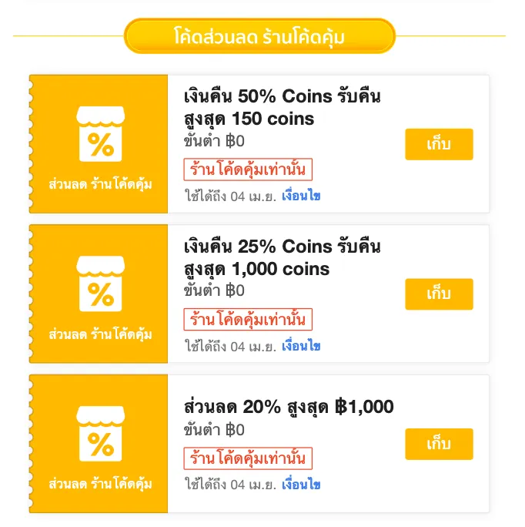Click ส่วนลด ร้านโค้ดคุ้ม label on 50% Coins voucher

tap(100, 185)
